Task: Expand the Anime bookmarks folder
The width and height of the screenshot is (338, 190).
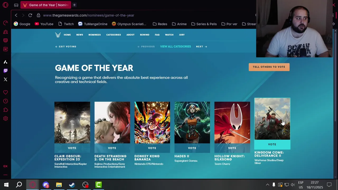Action: pos(179,24)
